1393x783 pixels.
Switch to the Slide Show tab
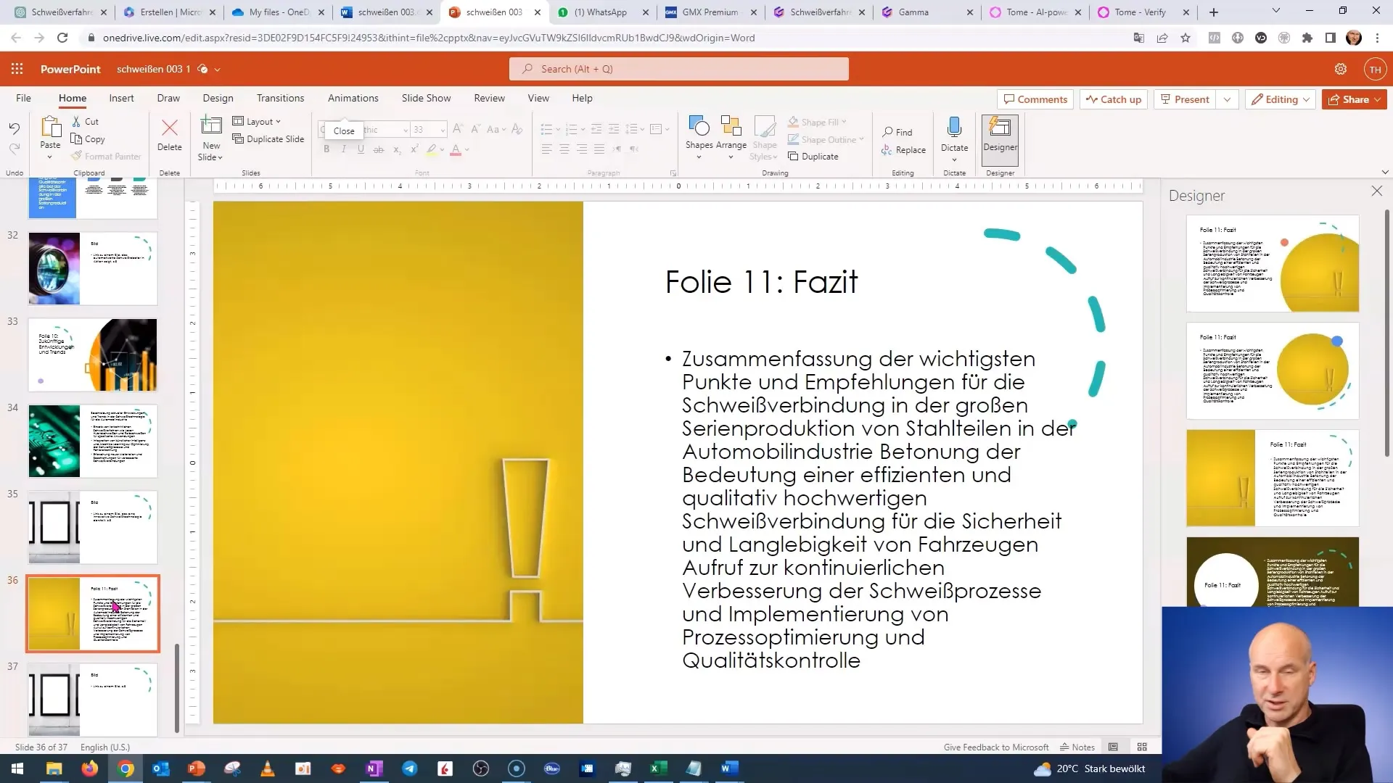426,98
